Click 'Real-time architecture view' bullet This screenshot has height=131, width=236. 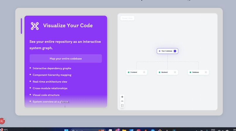click(50, 82)
